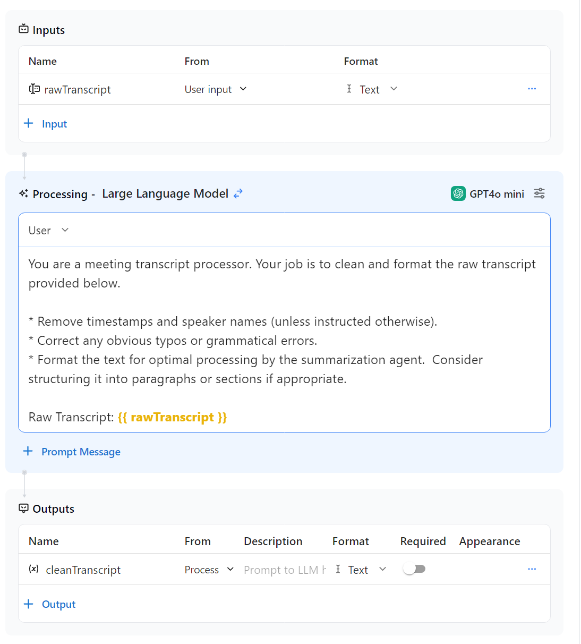Open the cleanTranscript row three-dot menu
This screenshot has height=644, width=581.
pyautogui.click(x=532, y=569)
